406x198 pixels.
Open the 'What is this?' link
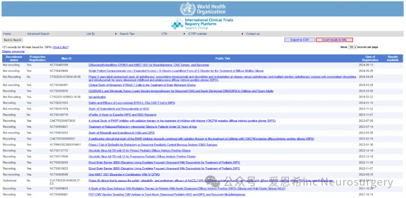coord(61,47)
